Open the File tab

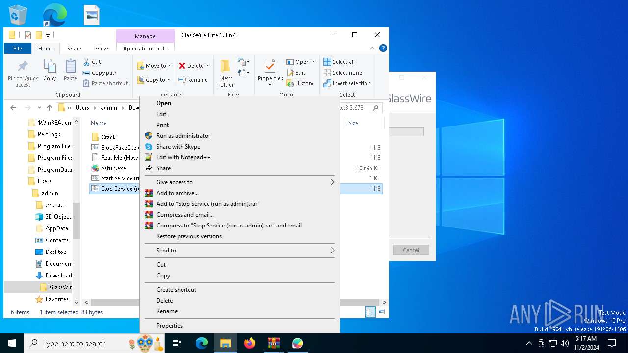pos(18,49)
